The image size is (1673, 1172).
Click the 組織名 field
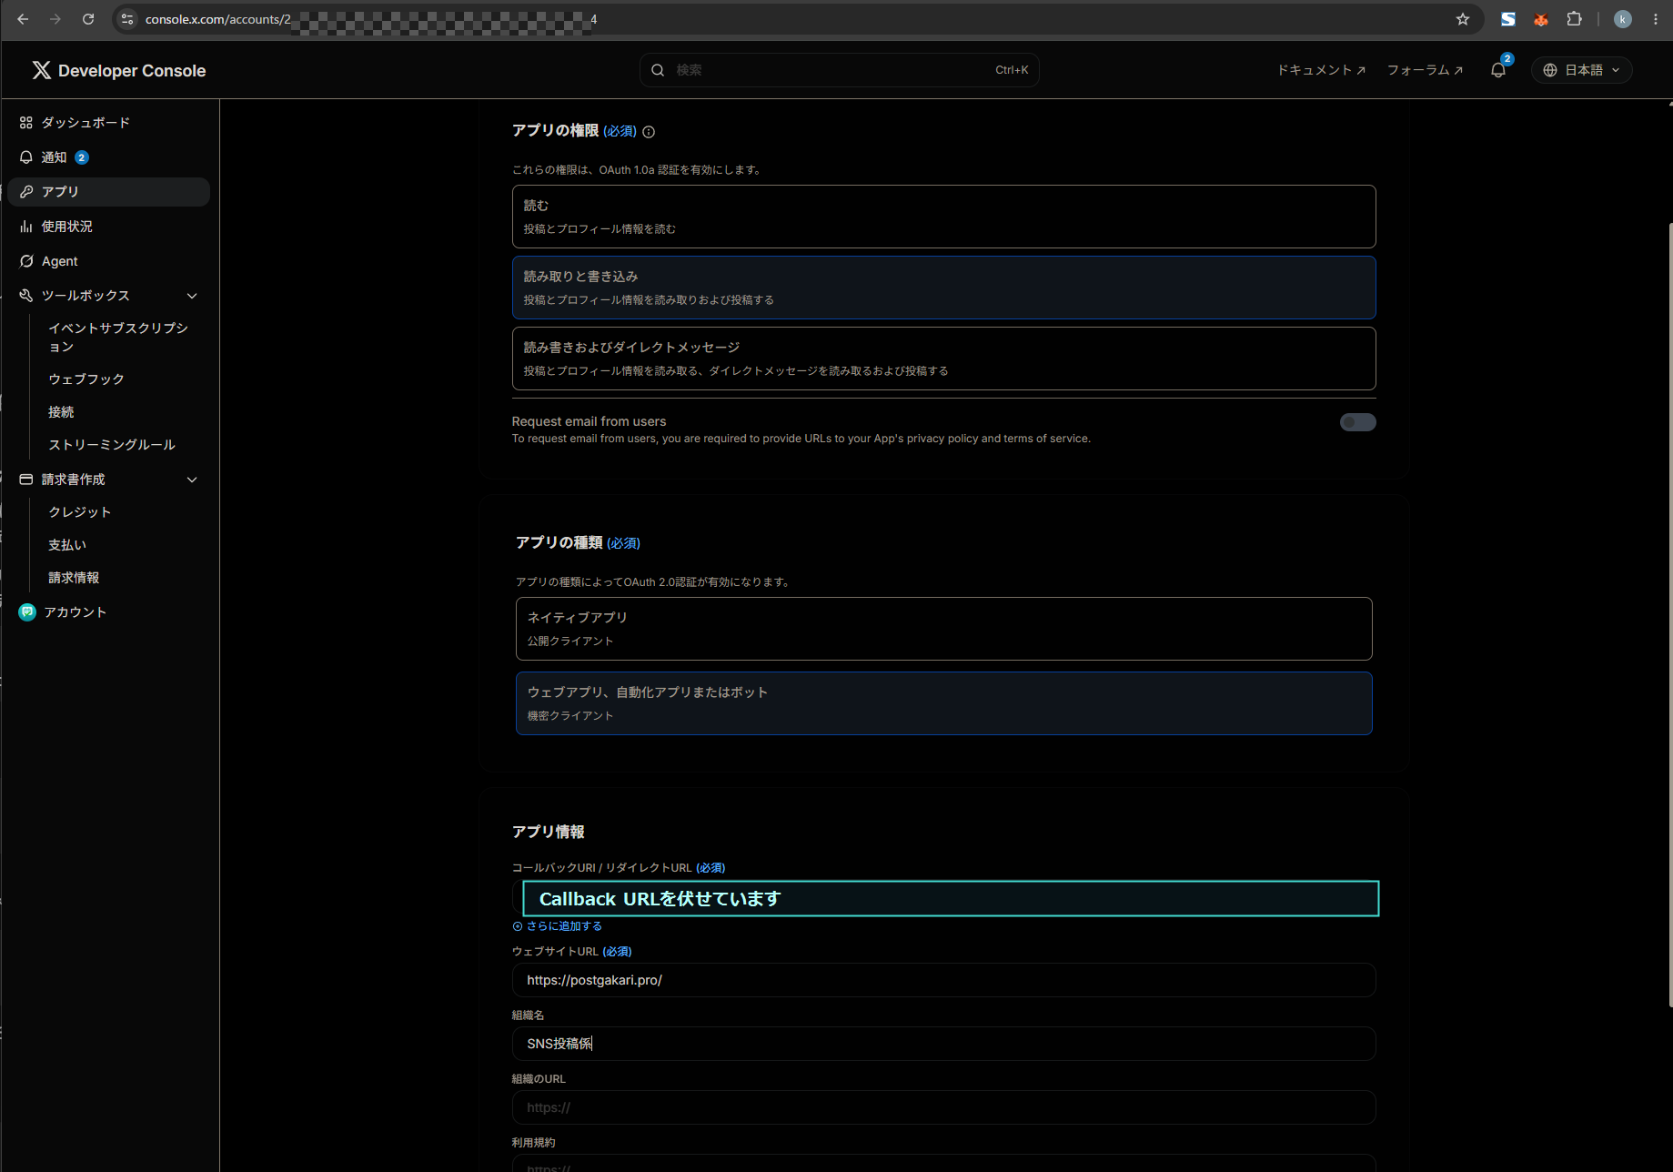coord(943,1044)
